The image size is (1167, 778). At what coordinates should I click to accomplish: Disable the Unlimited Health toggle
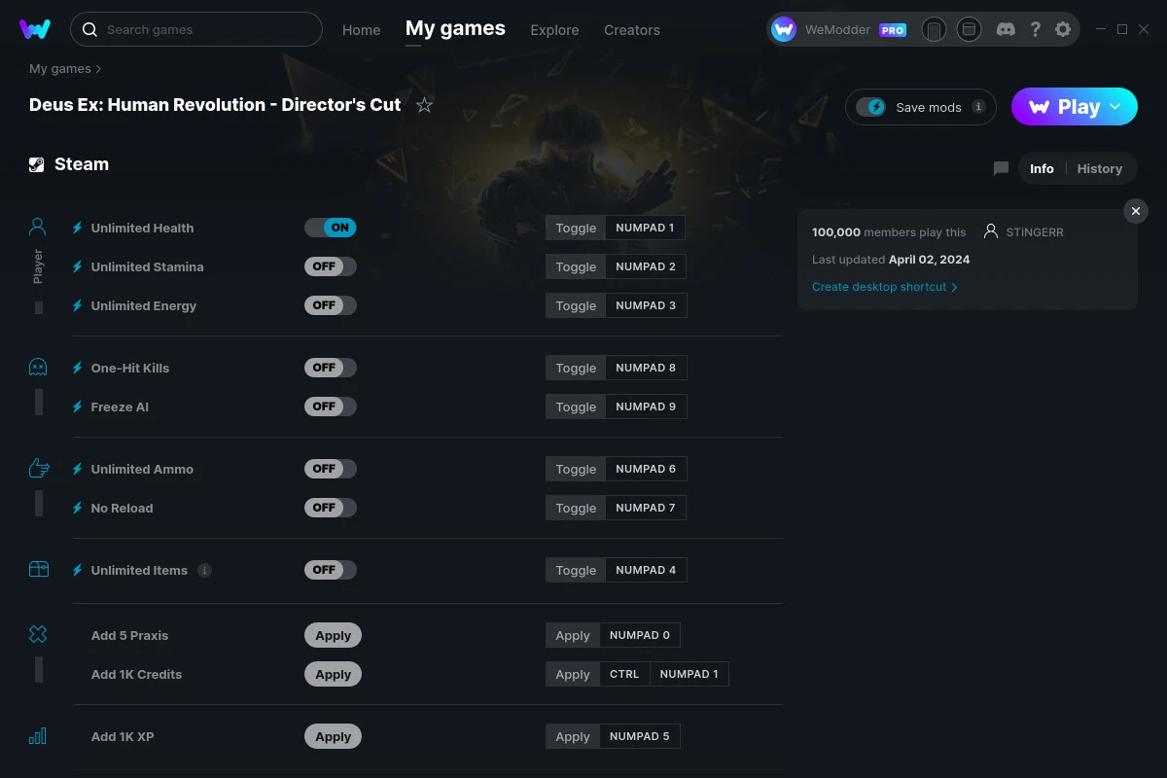331,228
